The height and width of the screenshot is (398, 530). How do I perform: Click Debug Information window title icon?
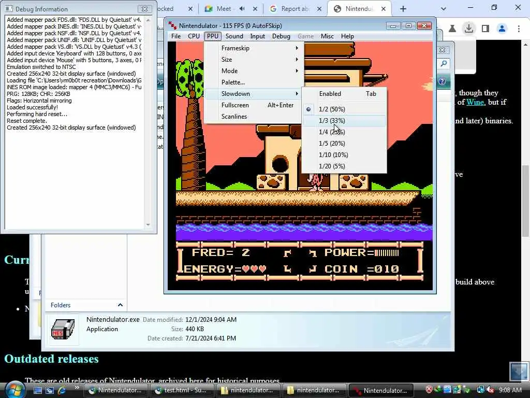9,9
